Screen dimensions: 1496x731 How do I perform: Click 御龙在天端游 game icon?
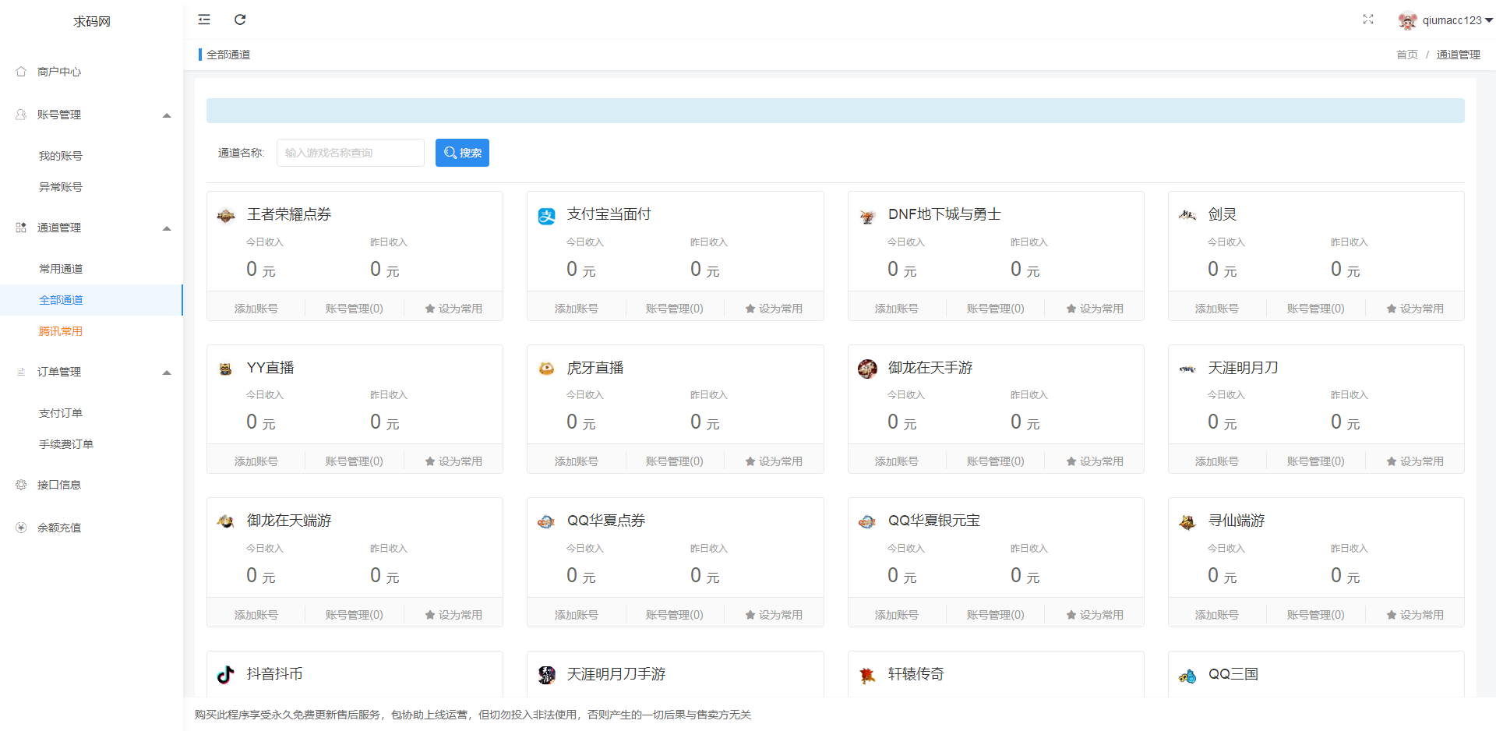(x=226, y=521)
